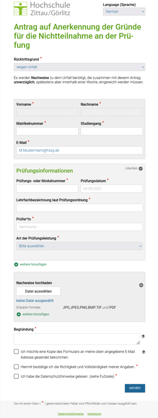This screenshot has width=158, height=418.
Task: Click the Hochschule Zittau/Görlitz logo
Action: pyautogui.click(x=42, y=9)
